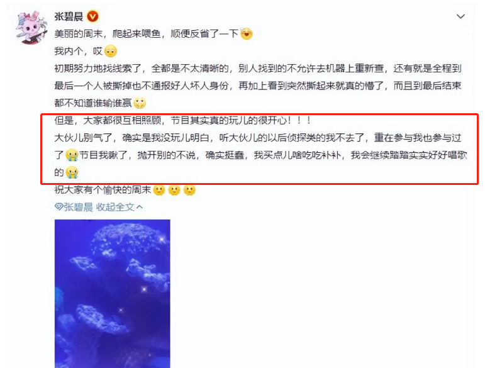Collapse post with 收起全文

click(115, 207)
